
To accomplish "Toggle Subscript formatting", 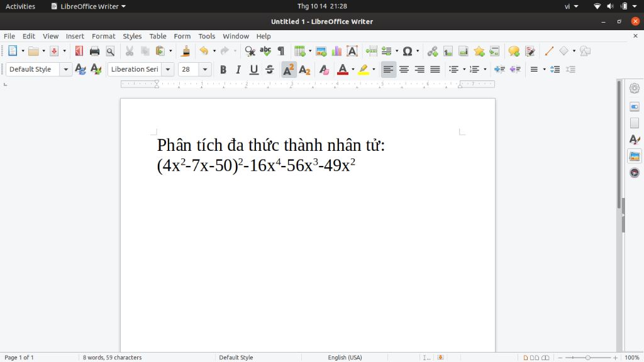I will pos(304,69).
